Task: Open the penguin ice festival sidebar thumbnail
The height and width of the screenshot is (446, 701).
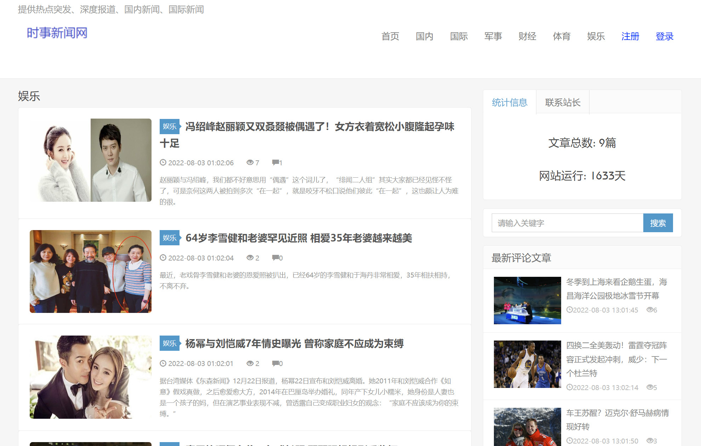Action: click(528, 301)
